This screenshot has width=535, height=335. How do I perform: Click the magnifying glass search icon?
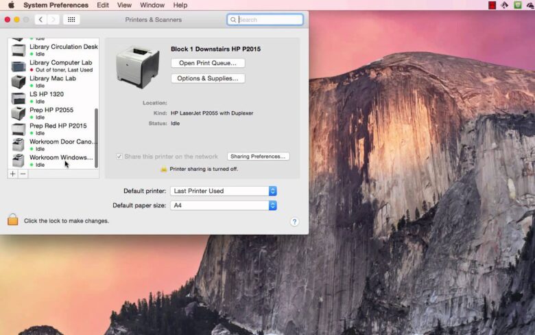[x=233, y=20]
